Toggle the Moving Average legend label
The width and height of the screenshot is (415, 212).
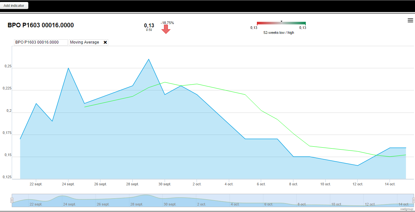point(84,42)
